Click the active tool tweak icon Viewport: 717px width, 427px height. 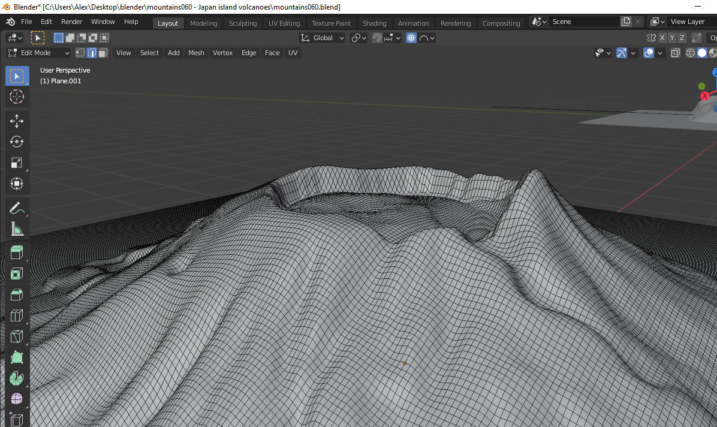click(38, 38)
